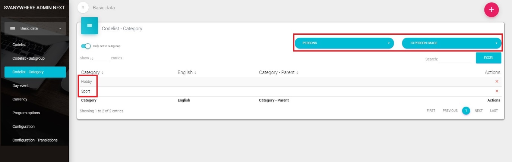The width and height of the screenshot is (512, 162).
Task: Click the teal list icon in card header
Action: [89, 25]
